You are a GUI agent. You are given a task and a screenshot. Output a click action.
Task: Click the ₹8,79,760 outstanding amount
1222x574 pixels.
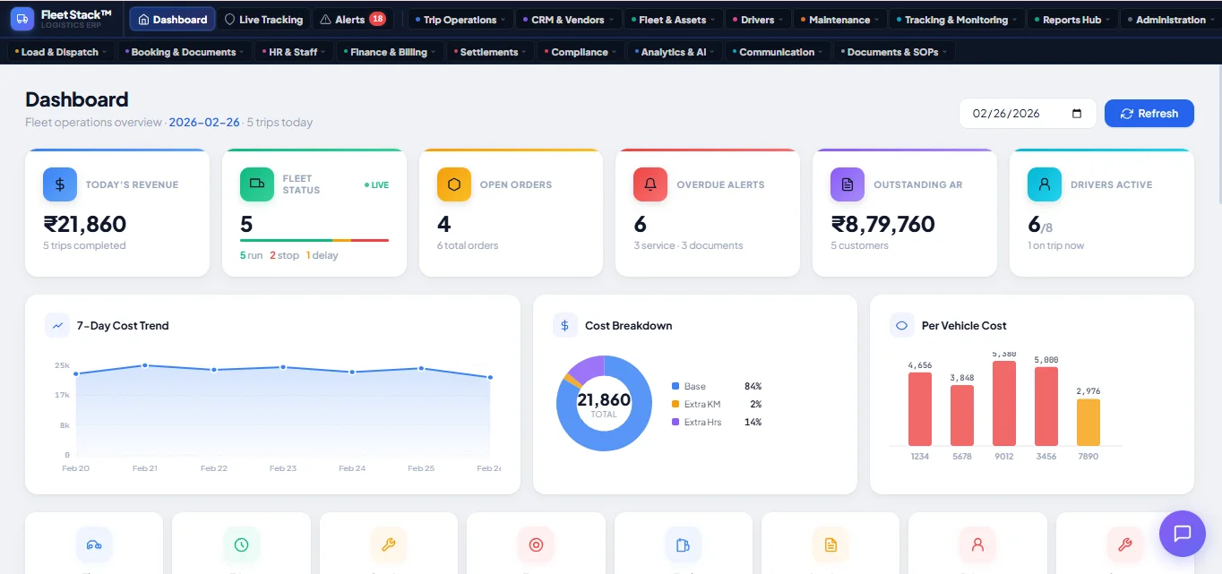pos(882,224)
